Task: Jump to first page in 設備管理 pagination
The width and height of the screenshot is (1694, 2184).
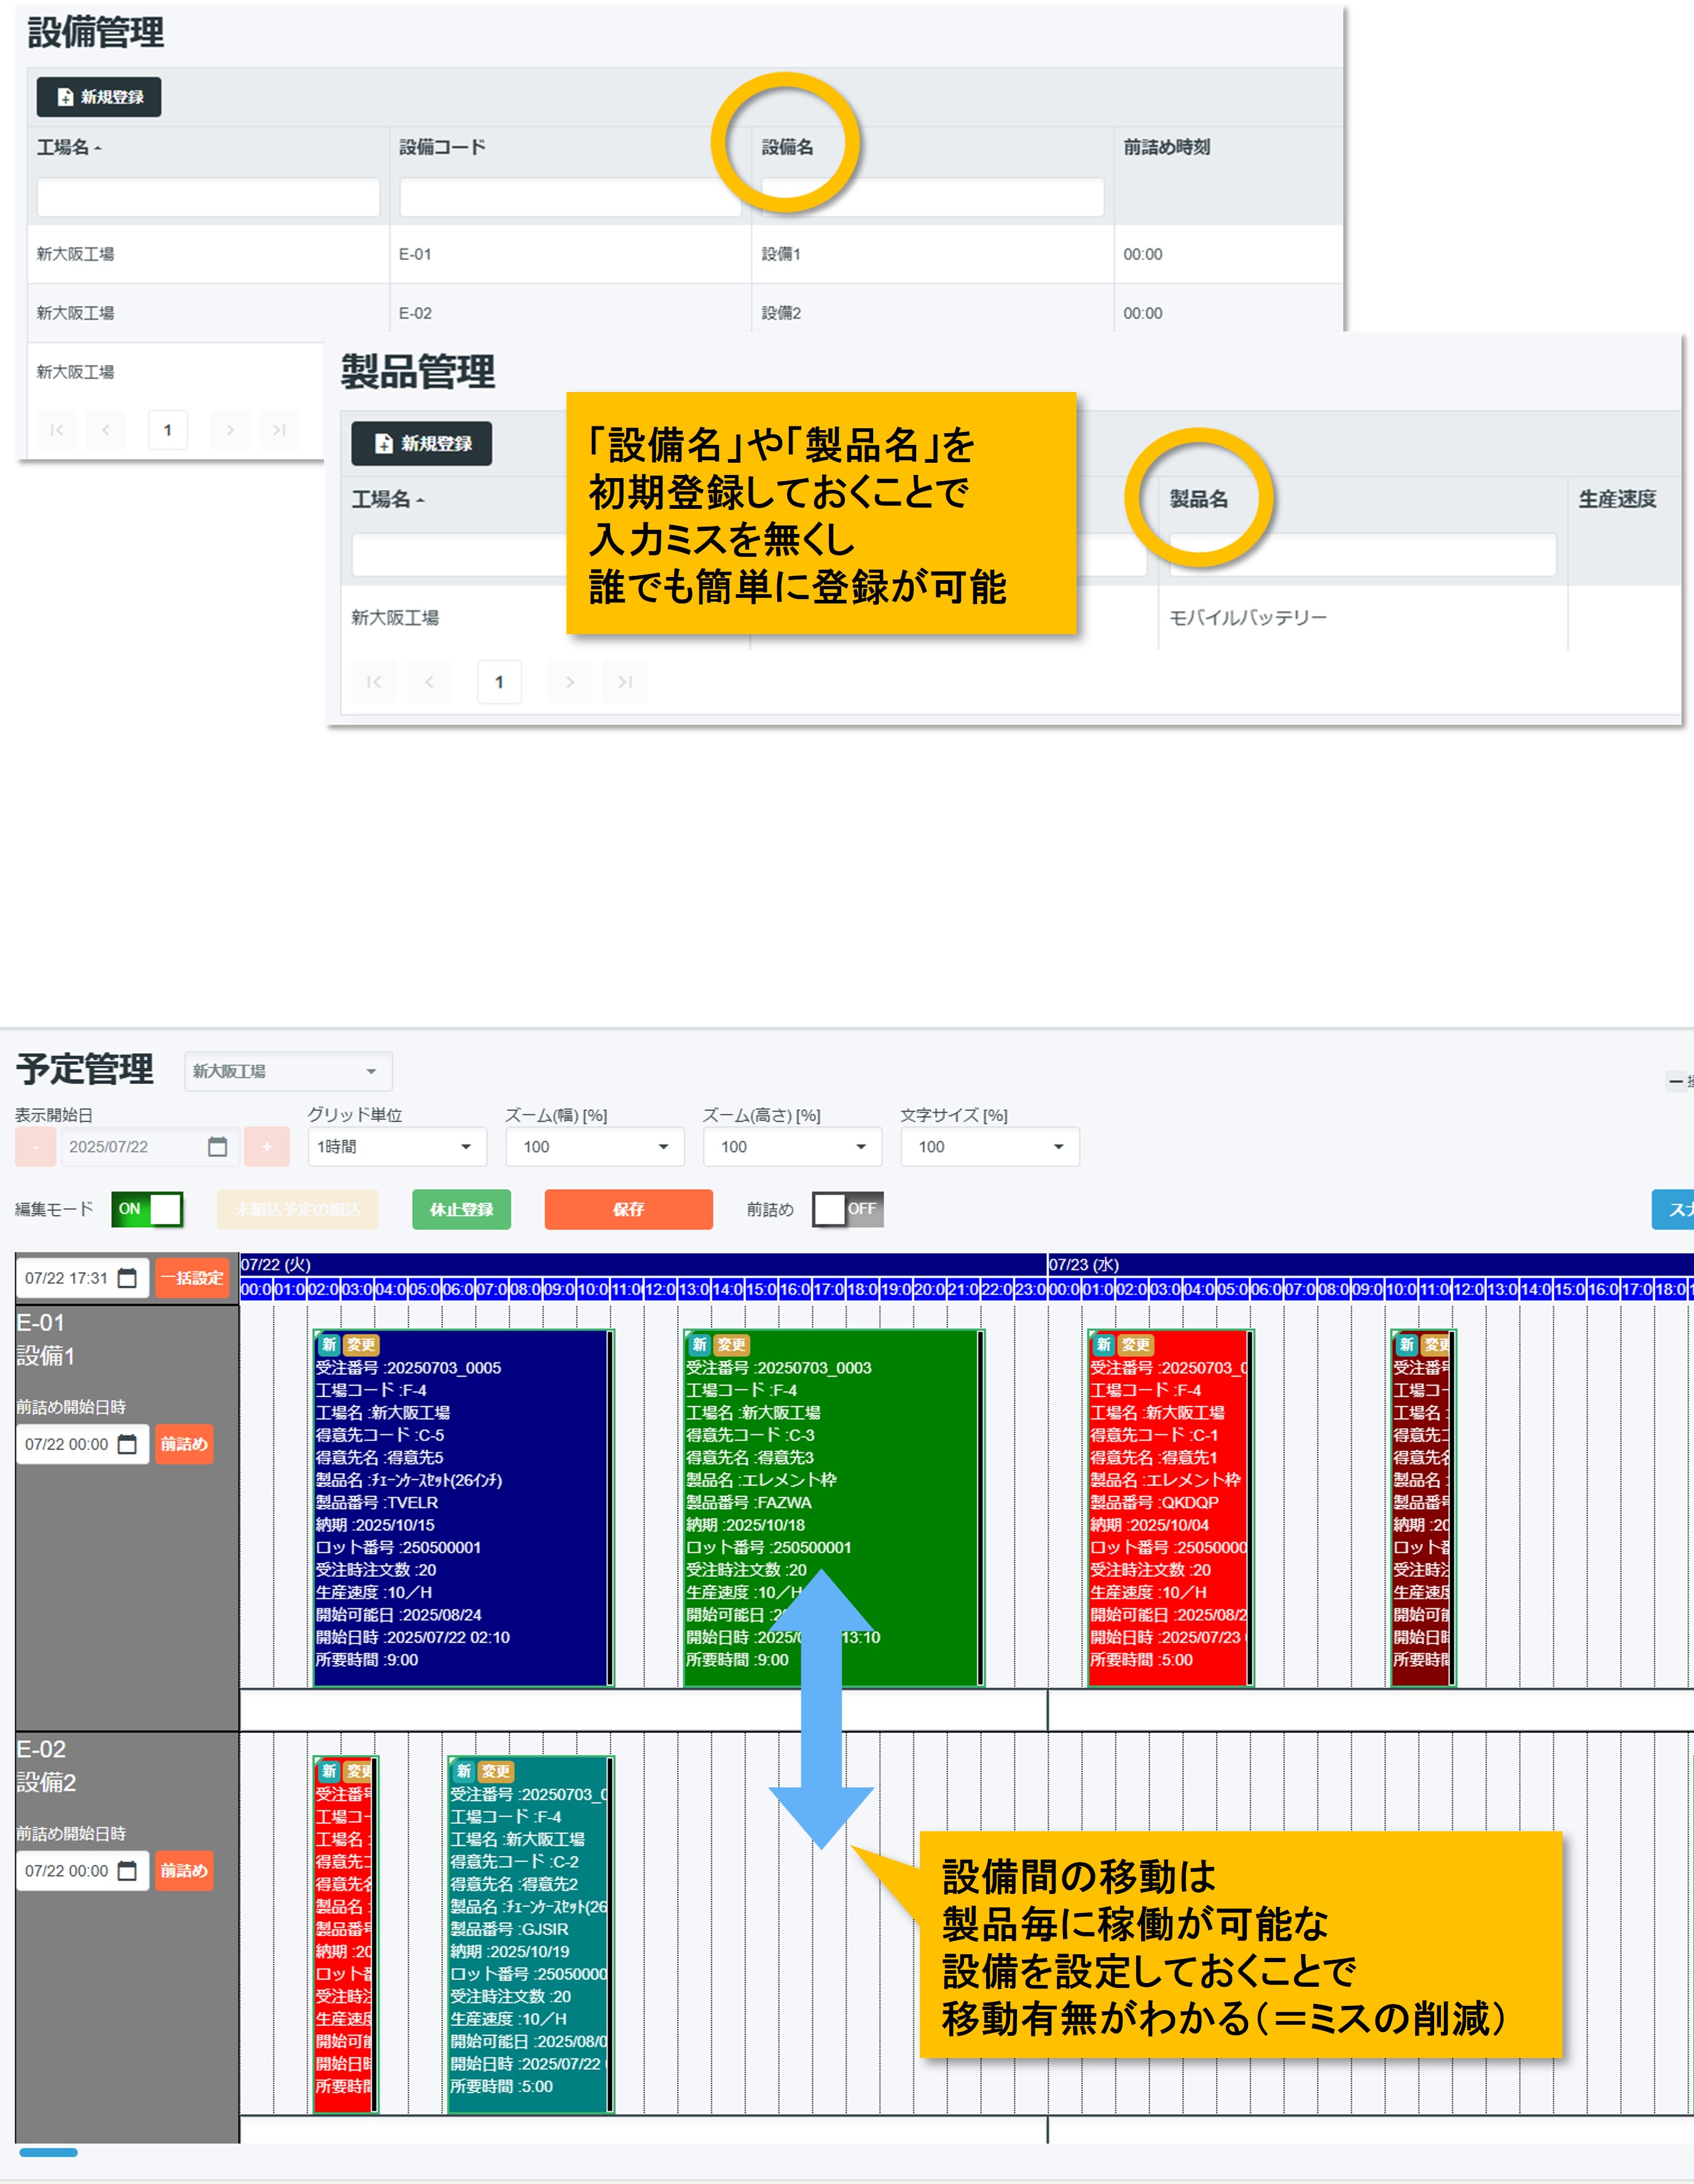Action: click(56, 430)
